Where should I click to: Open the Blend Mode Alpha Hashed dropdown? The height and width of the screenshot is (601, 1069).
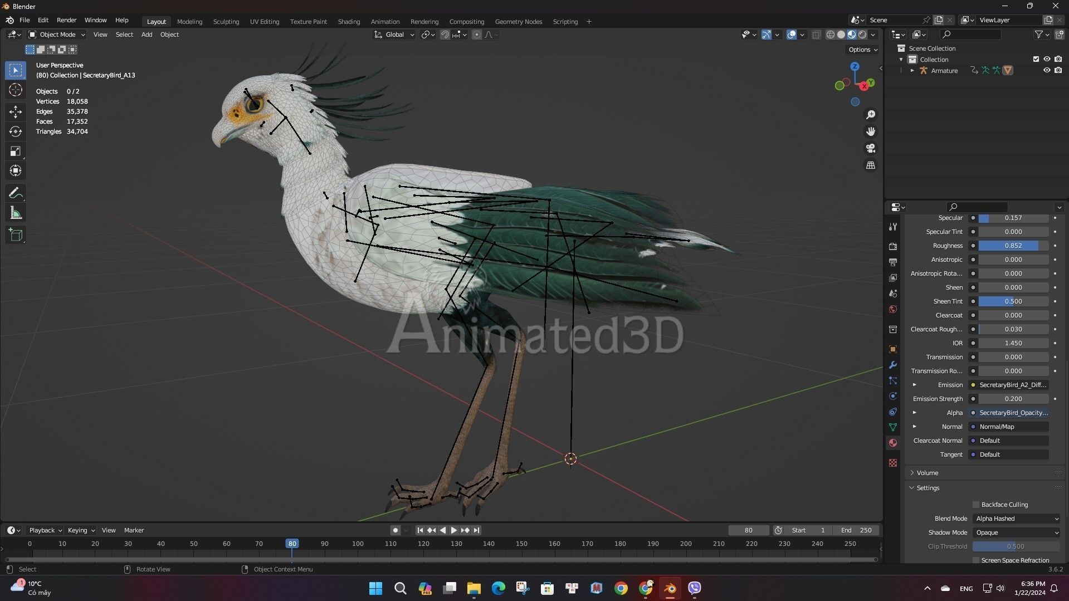1016,519
